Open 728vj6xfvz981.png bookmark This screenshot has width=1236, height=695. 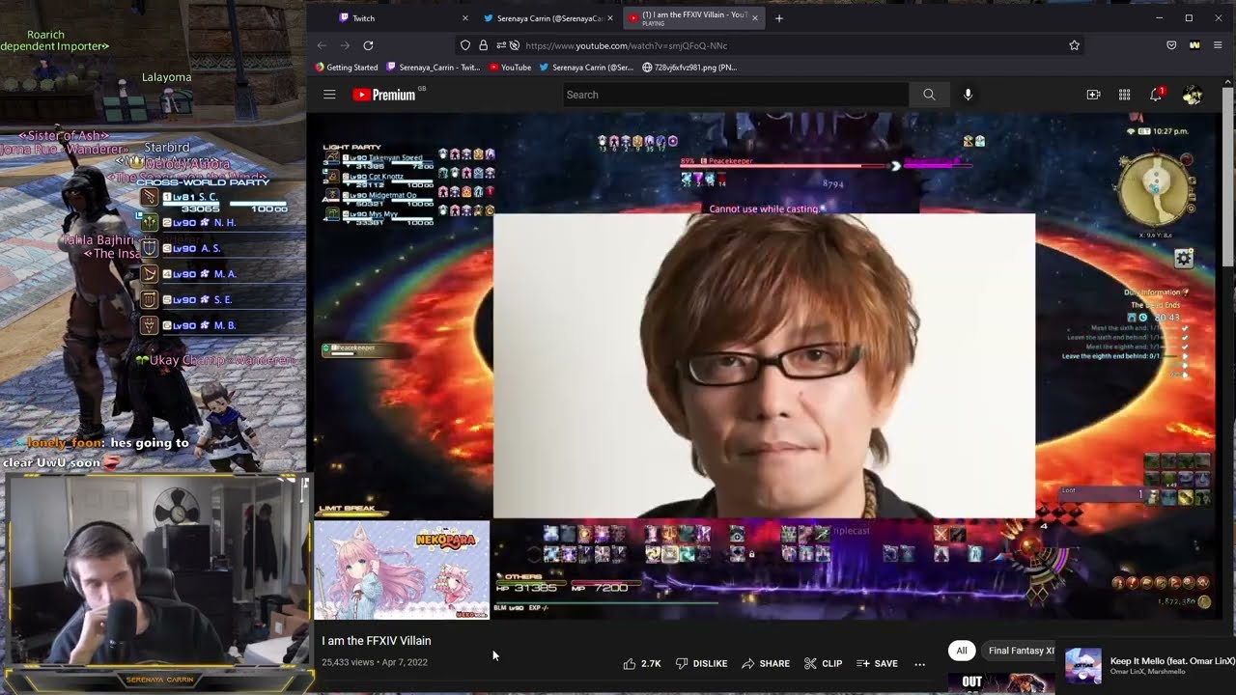[688, 68]
